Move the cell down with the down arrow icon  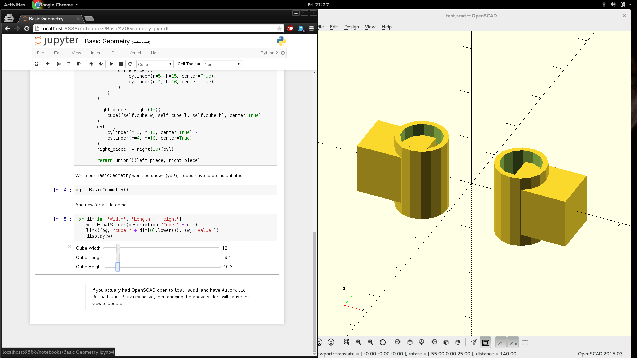pyautogui.click(x=101, y=64)
